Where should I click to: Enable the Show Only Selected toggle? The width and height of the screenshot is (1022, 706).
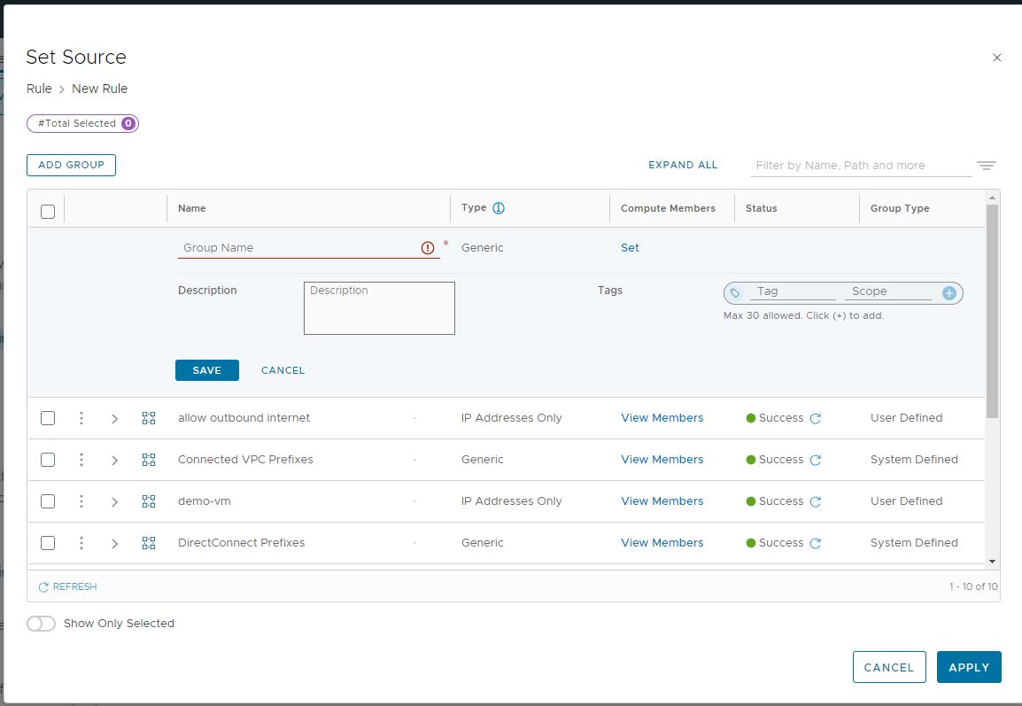[x=41, y=624]
